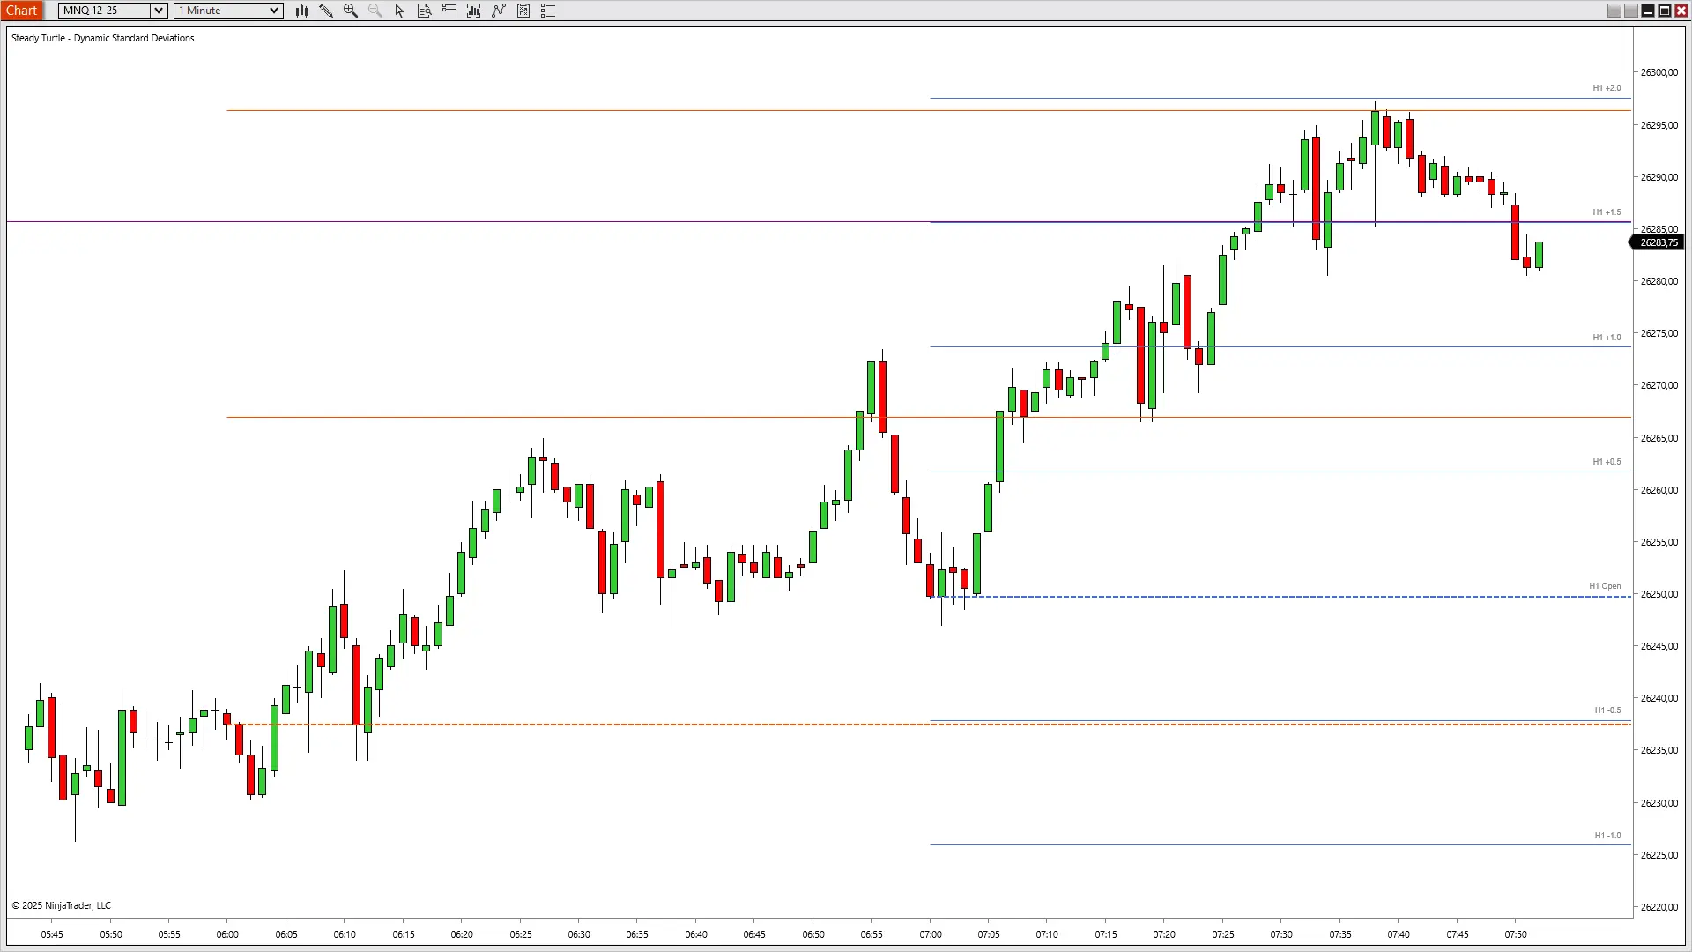Toggle the Chart Trader icon
The width and height of the screenshot is (1692, 952).
449,11
